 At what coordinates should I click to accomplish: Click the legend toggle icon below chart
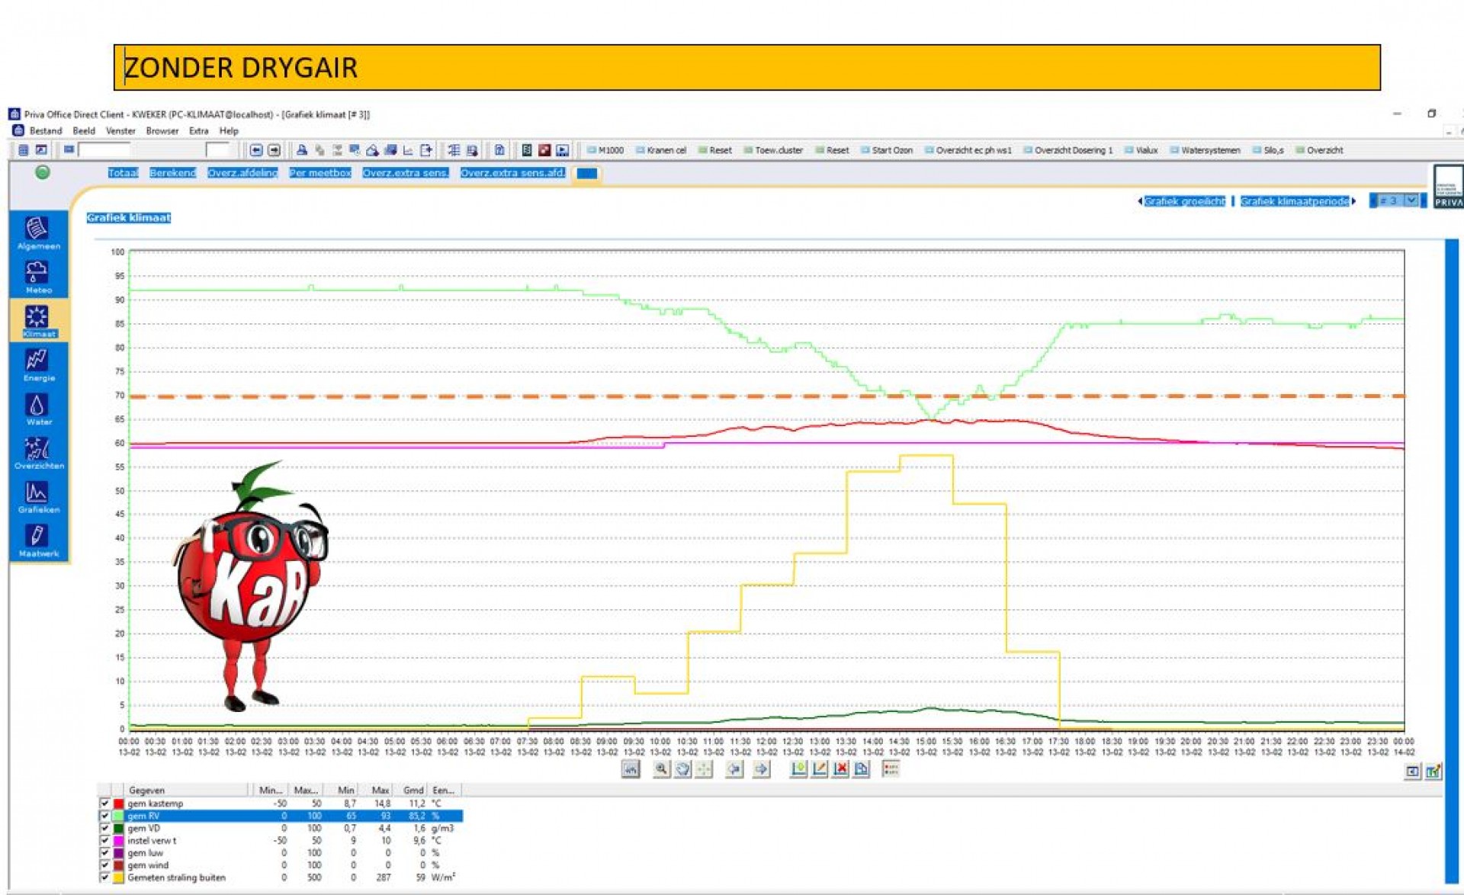tap(891, 768)
